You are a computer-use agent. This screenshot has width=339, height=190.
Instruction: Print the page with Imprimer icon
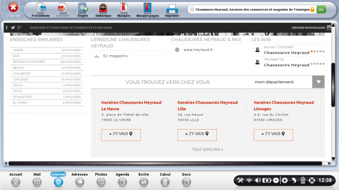pos(172,9)
